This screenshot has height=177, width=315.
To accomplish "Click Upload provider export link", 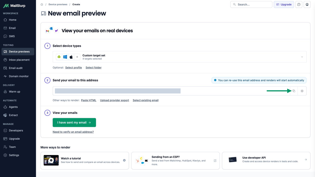I will 115,100.
